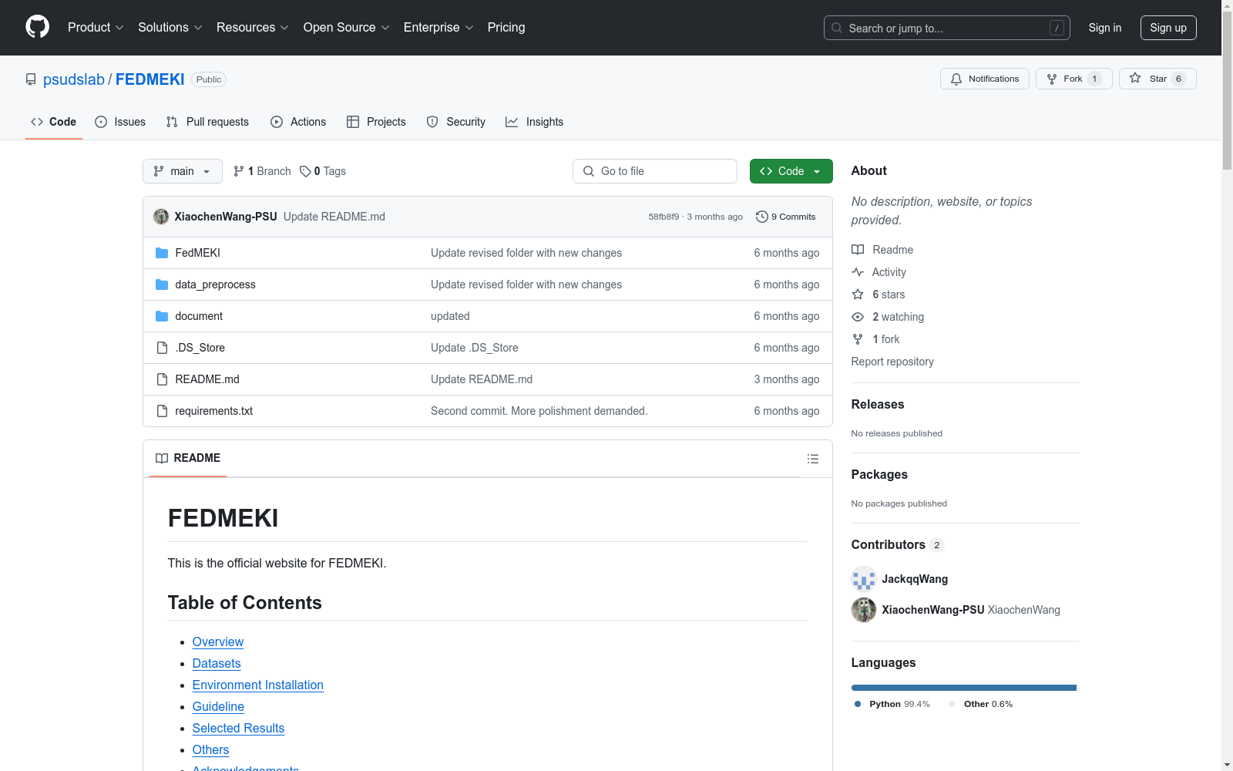This screenshot has height=771, width=1233.
Task: Open the Guideline link in contents
Action: 218,707
